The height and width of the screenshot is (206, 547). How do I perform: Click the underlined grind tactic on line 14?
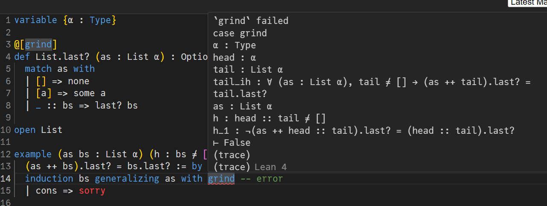tap(221, 179)
